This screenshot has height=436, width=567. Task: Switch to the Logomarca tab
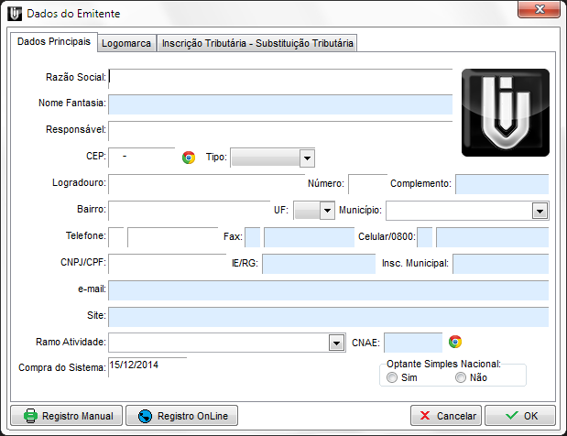[126, 43]
